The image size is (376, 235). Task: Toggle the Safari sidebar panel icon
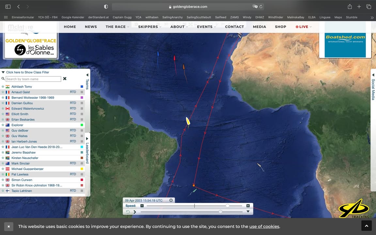coord(8,7)
